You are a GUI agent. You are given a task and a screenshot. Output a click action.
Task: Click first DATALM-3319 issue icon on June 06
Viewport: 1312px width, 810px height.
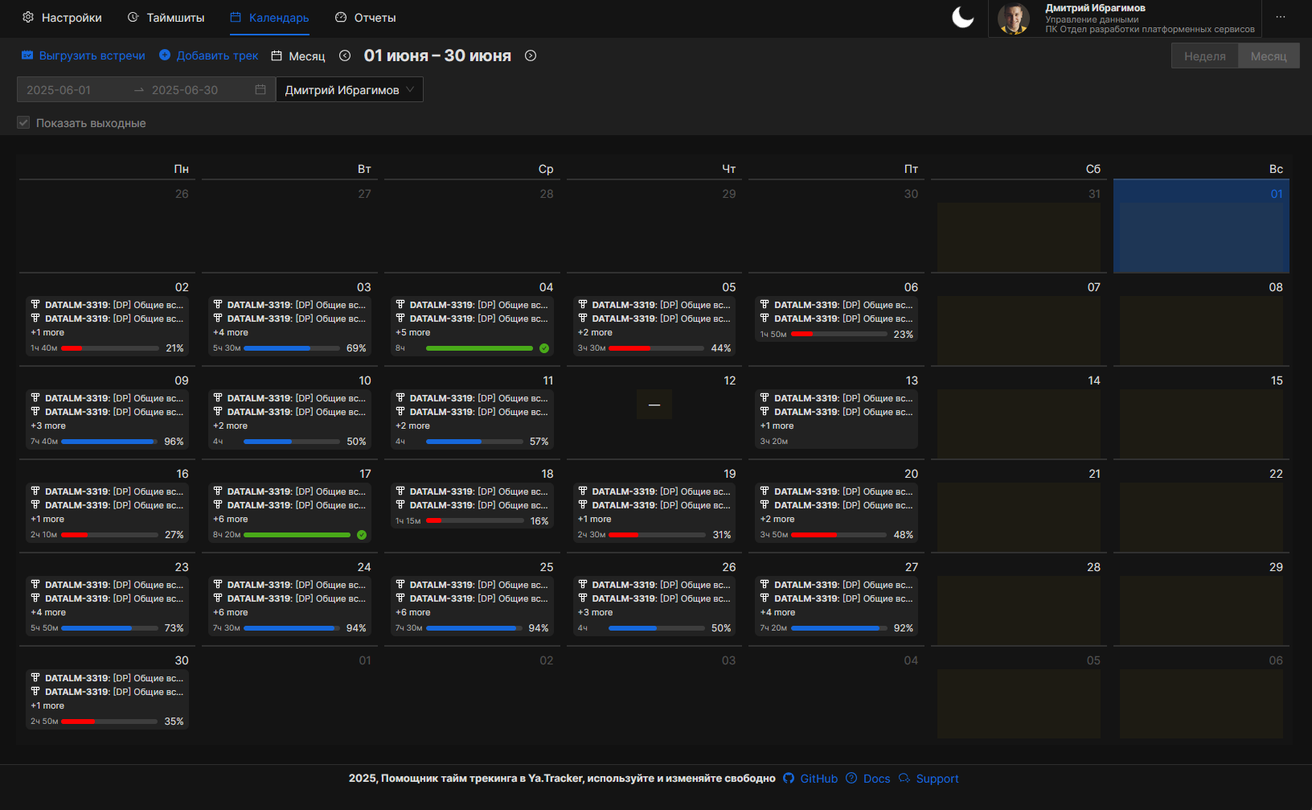pos(765,304)
